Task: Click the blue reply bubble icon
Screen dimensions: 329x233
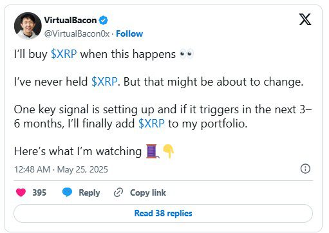Action: tap(67, 192)
